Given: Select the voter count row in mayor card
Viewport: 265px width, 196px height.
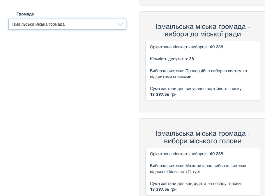Looking at the screenshot, I should (x=203, y=154).
